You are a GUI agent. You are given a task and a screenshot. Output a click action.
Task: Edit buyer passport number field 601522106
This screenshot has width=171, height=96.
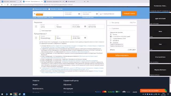[x=96, y=26]
